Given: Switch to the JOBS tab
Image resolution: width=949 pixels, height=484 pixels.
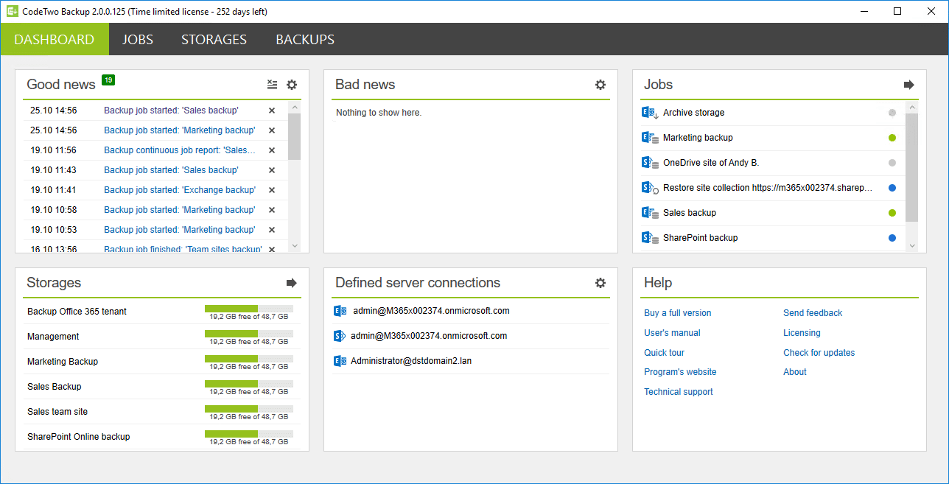Looking at the screenshot, I should (138, 40).
